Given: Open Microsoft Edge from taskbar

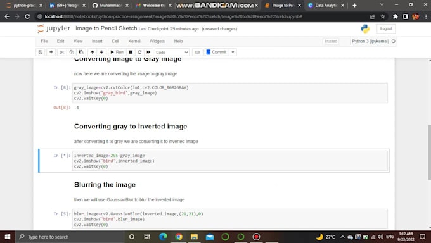Looking at the screenshot, I should pos(163,237).
